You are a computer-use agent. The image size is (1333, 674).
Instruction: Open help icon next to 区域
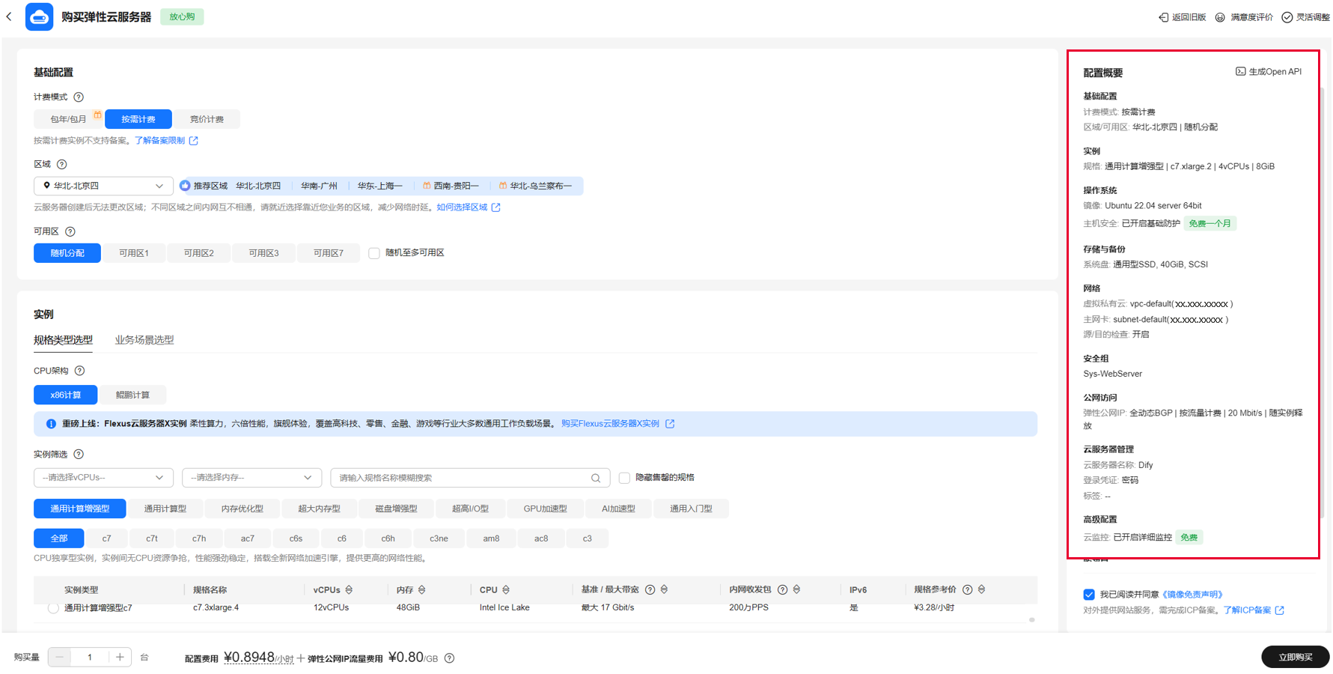[x=62, y=165]
